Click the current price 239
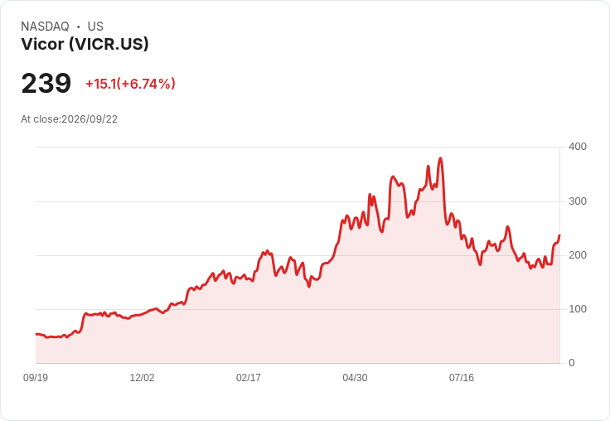This screenshot has width=610, height=421. 46,83
